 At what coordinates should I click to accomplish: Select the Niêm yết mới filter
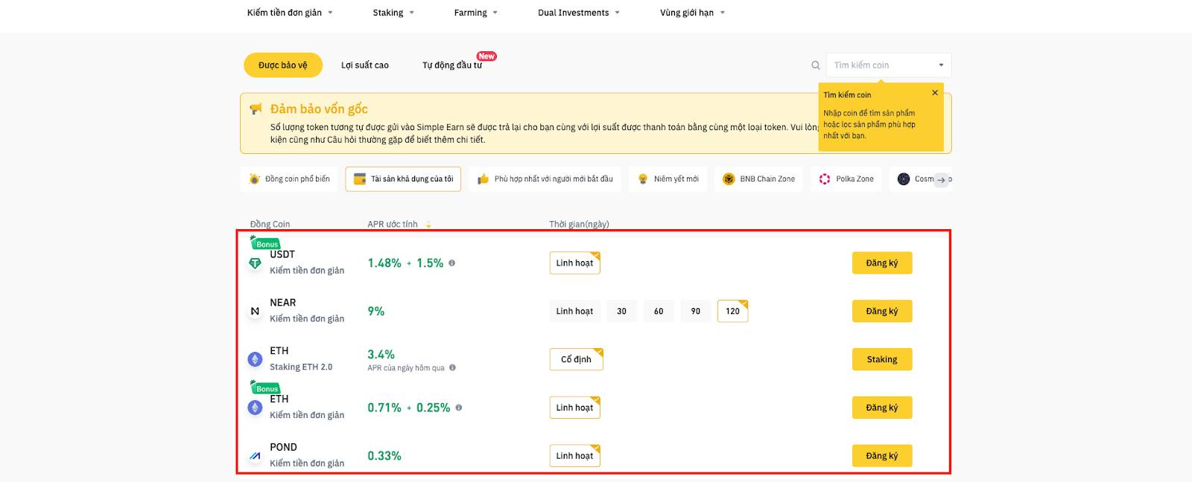[668, 179]
